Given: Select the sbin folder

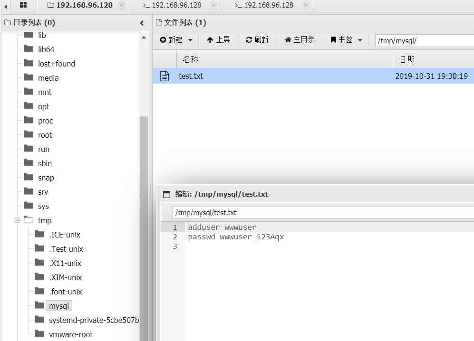Looking at the screenshot, I should [x=45, y=163].
